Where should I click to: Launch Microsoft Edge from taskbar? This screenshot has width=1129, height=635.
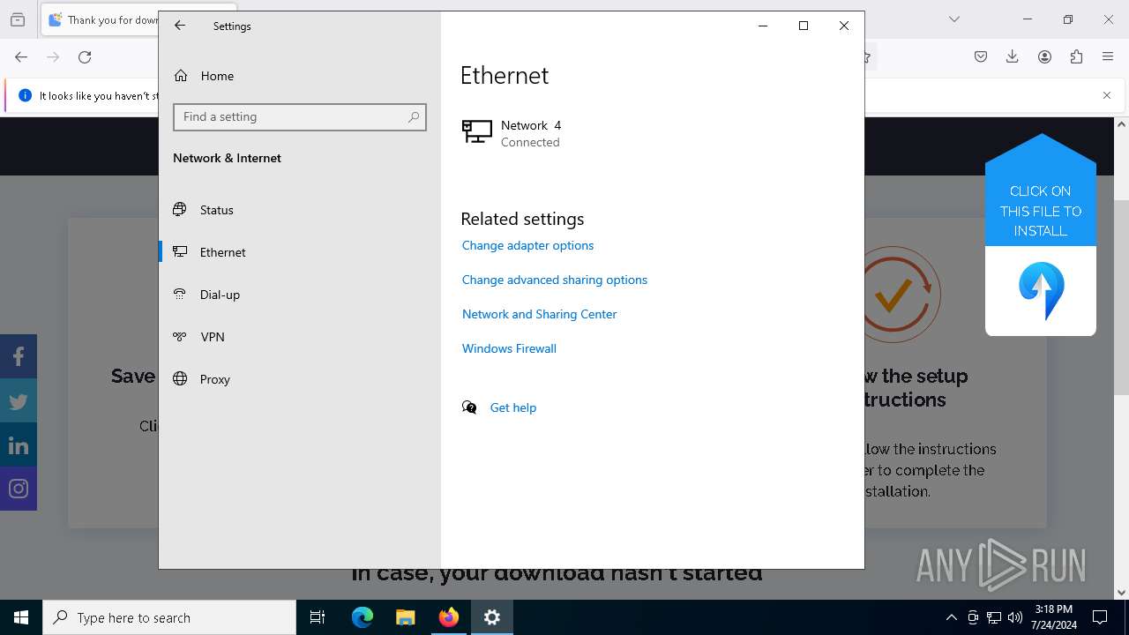363,617
